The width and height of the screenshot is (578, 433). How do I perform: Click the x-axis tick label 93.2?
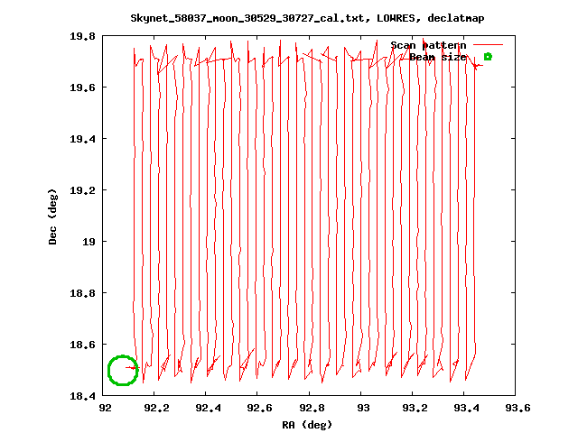click(415, 408)
